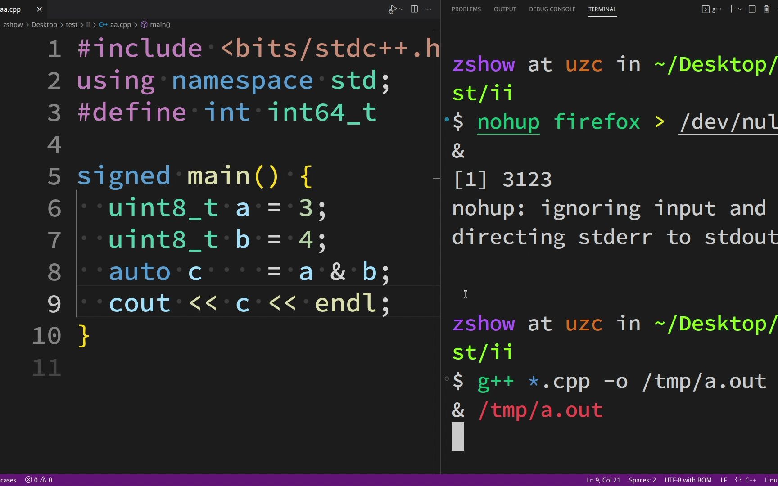Click Desktop in the breadcrumb path
778x486 pixels.
pyautogui.click(x=44, y=25)
